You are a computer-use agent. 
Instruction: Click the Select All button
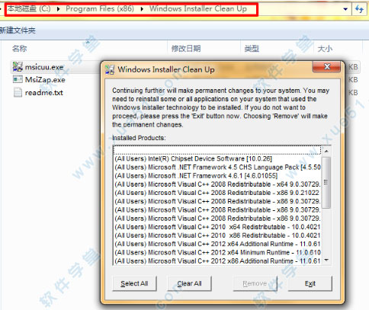[134, 283]
